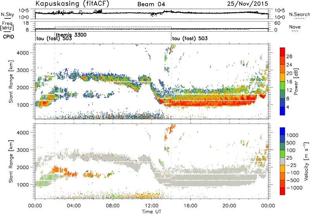Image resolution: width=310 pixels, height=214 pixels.
Task: Click the 'CPID' row label
Action: click(x=9, y=37)
